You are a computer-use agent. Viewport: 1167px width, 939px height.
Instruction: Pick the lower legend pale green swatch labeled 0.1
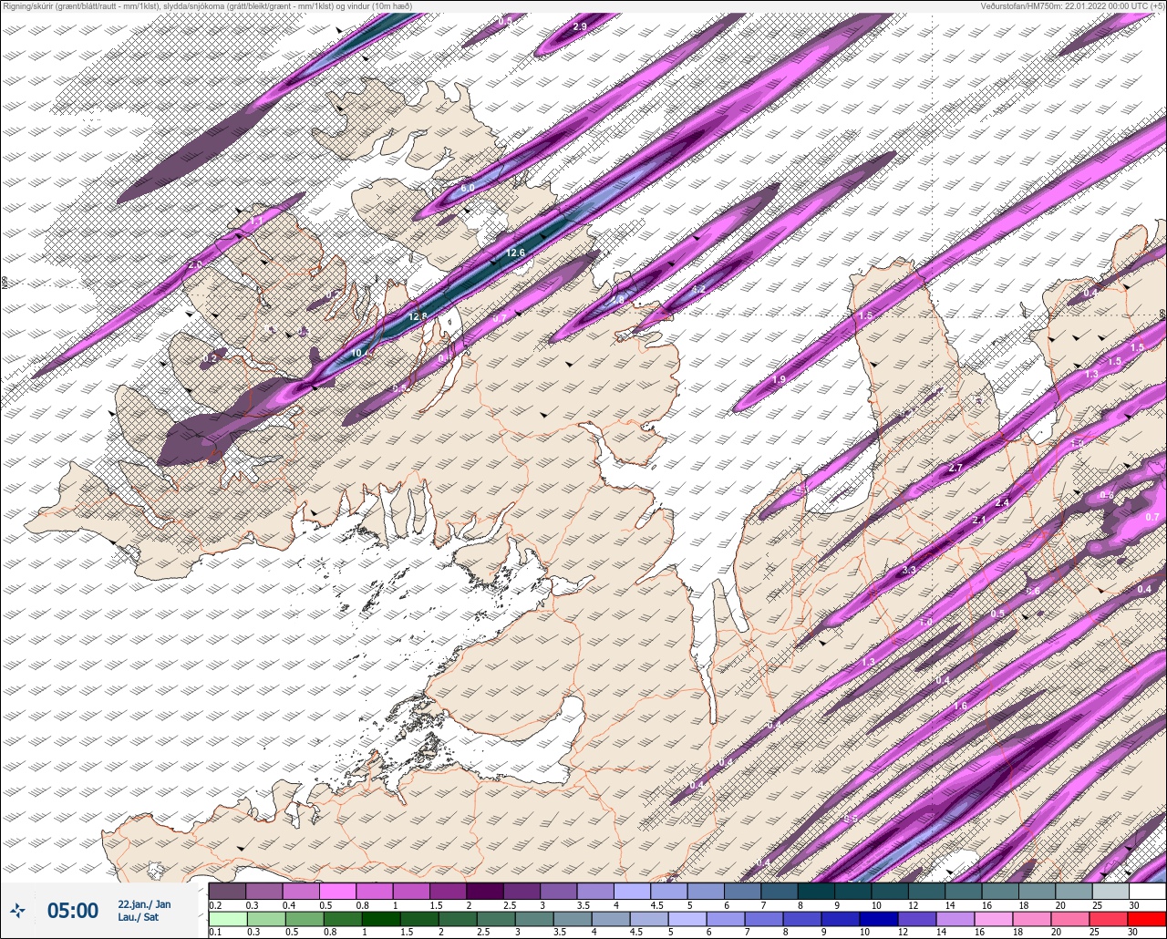coord(227,919)
